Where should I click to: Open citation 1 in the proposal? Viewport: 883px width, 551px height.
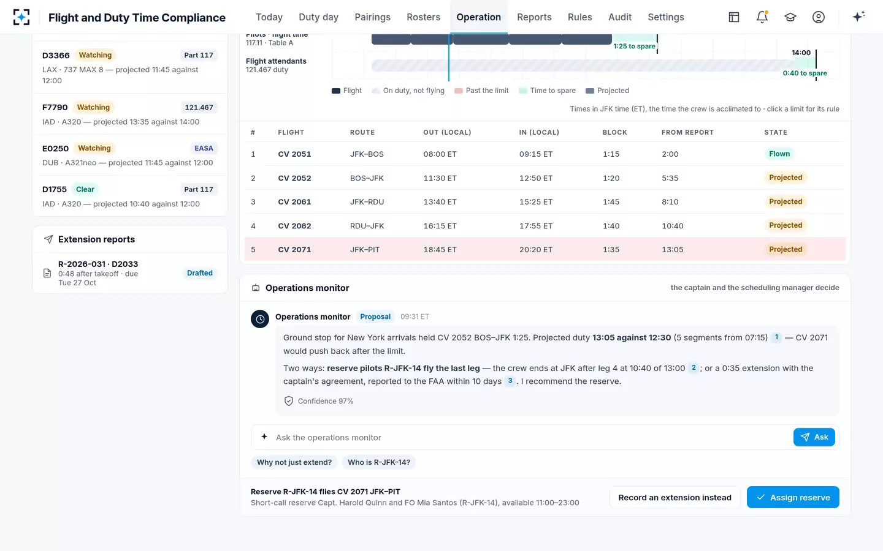[776, 337]
